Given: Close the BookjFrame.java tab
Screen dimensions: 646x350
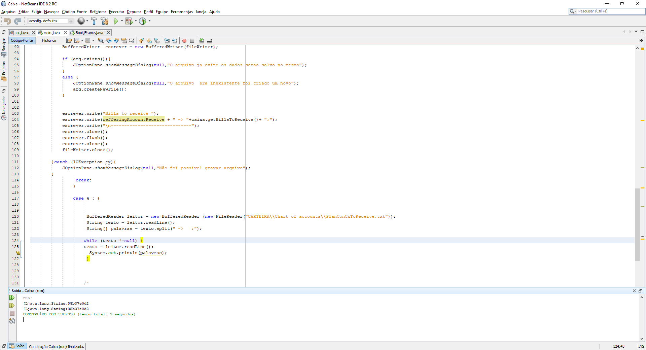Looking at the screenshot, I should (x=109, y=33).
